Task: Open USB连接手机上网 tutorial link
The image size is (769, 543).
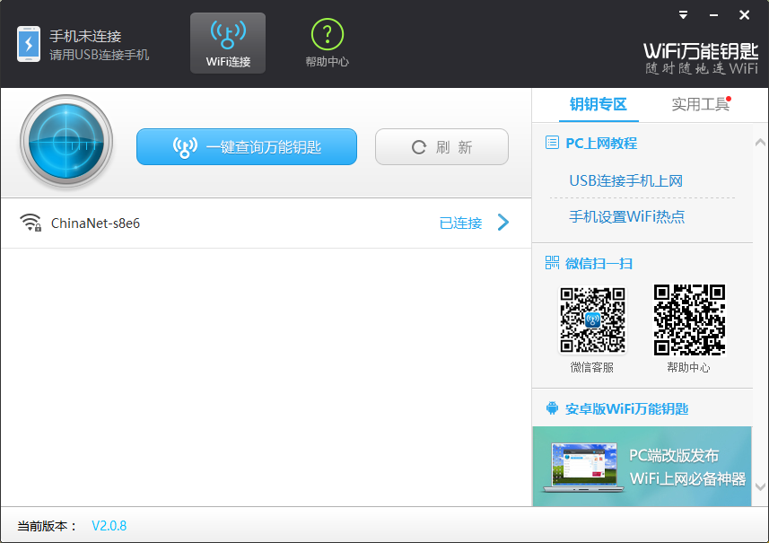Action: (625, 180)
